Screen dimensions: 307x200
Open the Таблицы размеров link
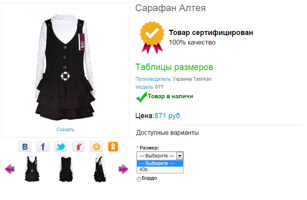tap(174, 67)
